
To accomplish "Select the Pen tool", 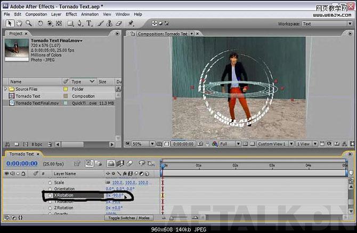I will click(x=80, y=23).
